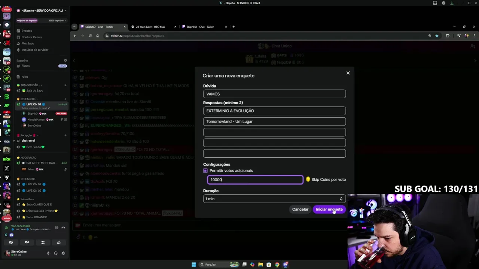This screenshot has height=269, width=479.
Task: Cancel the poll with Cancelar button
Action: [300, 209]
